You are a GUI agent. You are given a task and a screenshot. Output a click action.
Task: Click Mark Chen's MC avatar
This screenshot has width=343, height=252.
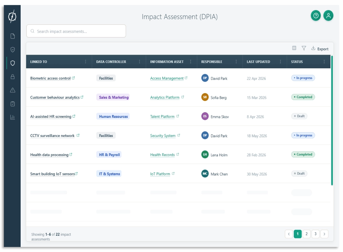205,174
